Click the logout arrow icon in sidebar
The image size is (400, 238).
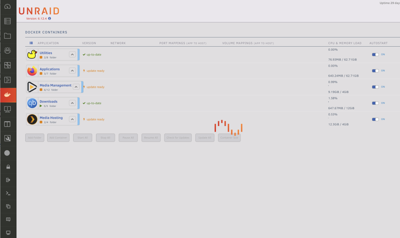pyautogui.click(x=8, y=180)
